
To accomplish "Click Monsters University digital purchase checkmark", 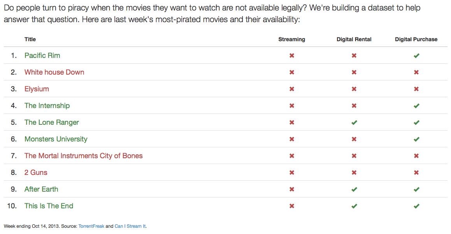I will [x=416, y=139].
